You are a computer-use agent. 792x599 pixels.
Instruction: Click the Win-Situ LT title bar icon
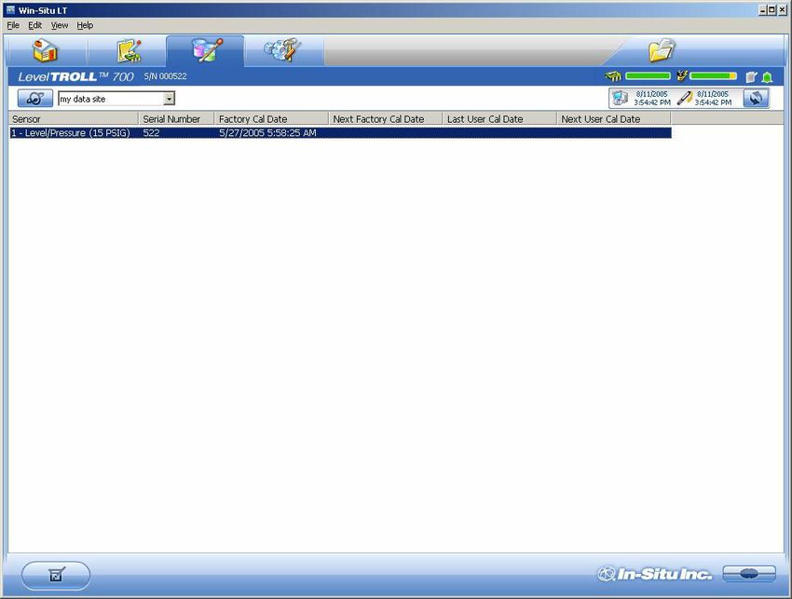[10, 9]
